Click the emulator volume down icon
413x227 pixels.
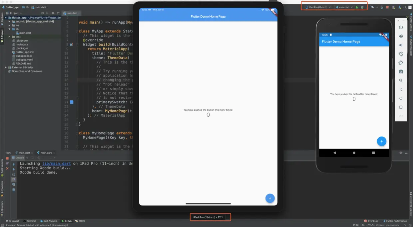tap(401, 45)
